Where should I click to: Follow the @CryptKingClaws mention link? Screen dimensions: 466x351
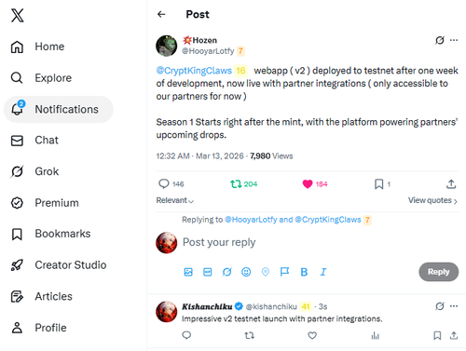[194, 71]
